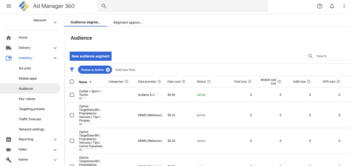This screenshot has width=351, height=166.
Task: Expand the Admin section in sidebar
Action: tap(55, 159)
